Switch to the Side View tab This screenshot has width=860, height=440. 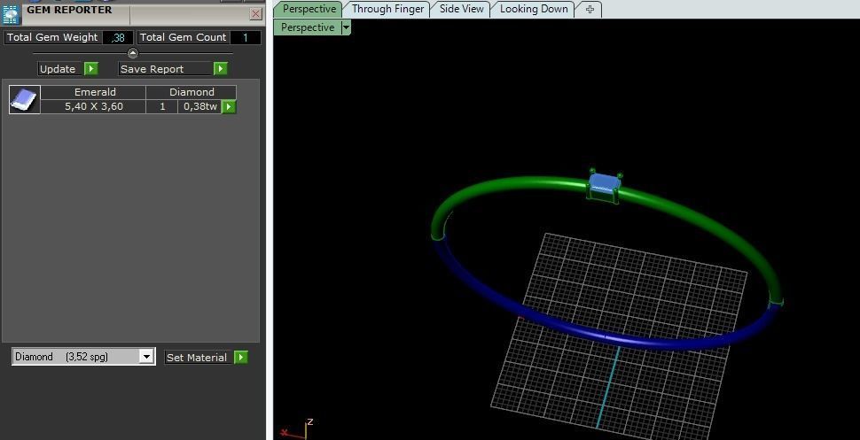(461, 9)
